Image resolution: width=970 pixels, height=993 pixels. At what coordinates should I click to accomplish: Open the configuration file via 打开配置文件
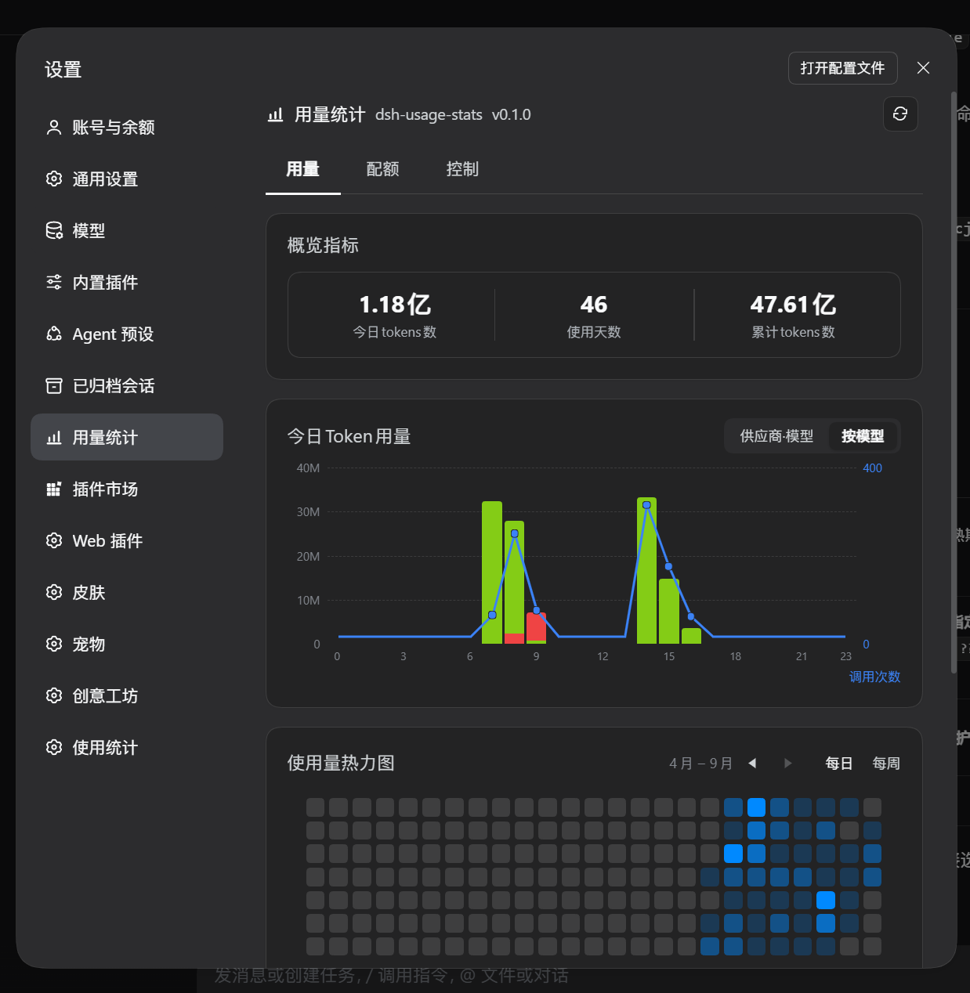843,68
